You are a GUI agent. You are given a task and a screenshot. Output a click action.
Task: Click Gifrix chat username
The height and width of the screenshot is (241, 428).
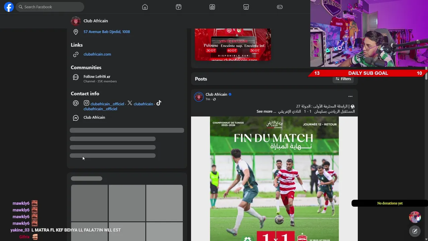(x=24, y=237)
